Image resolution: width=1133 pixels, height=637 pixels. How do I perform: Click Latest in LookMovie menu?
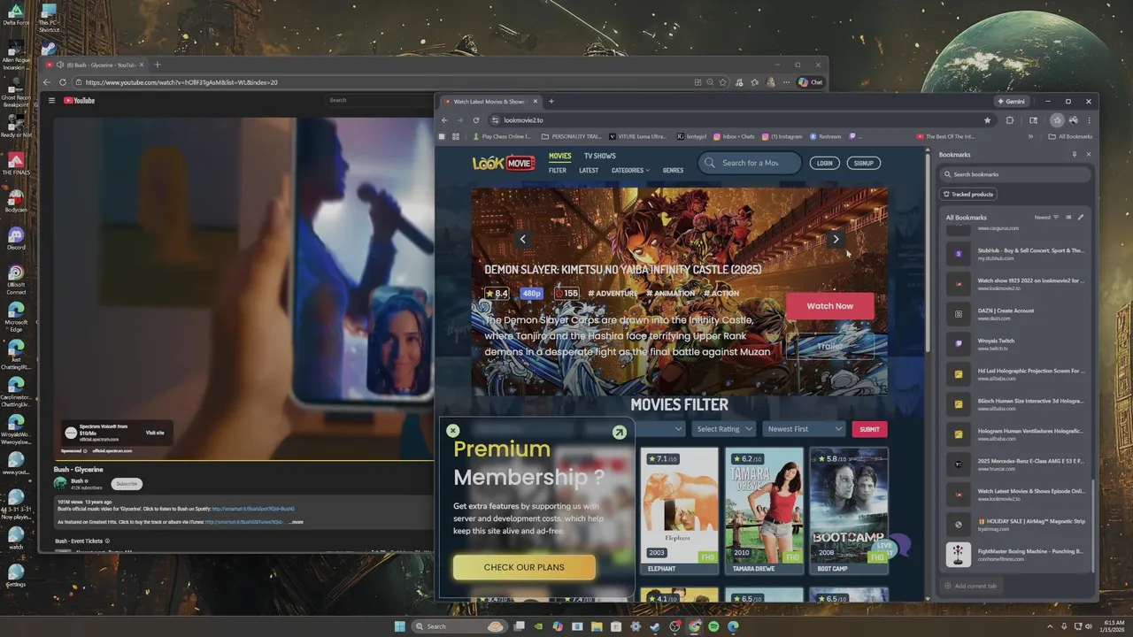click(x=589, y=170)
